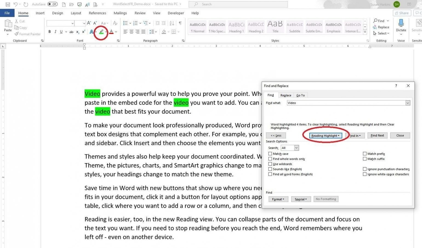Click the Dictate microphone icon
422x248 pixels.
pyautogui.click(x=401, y=23)
